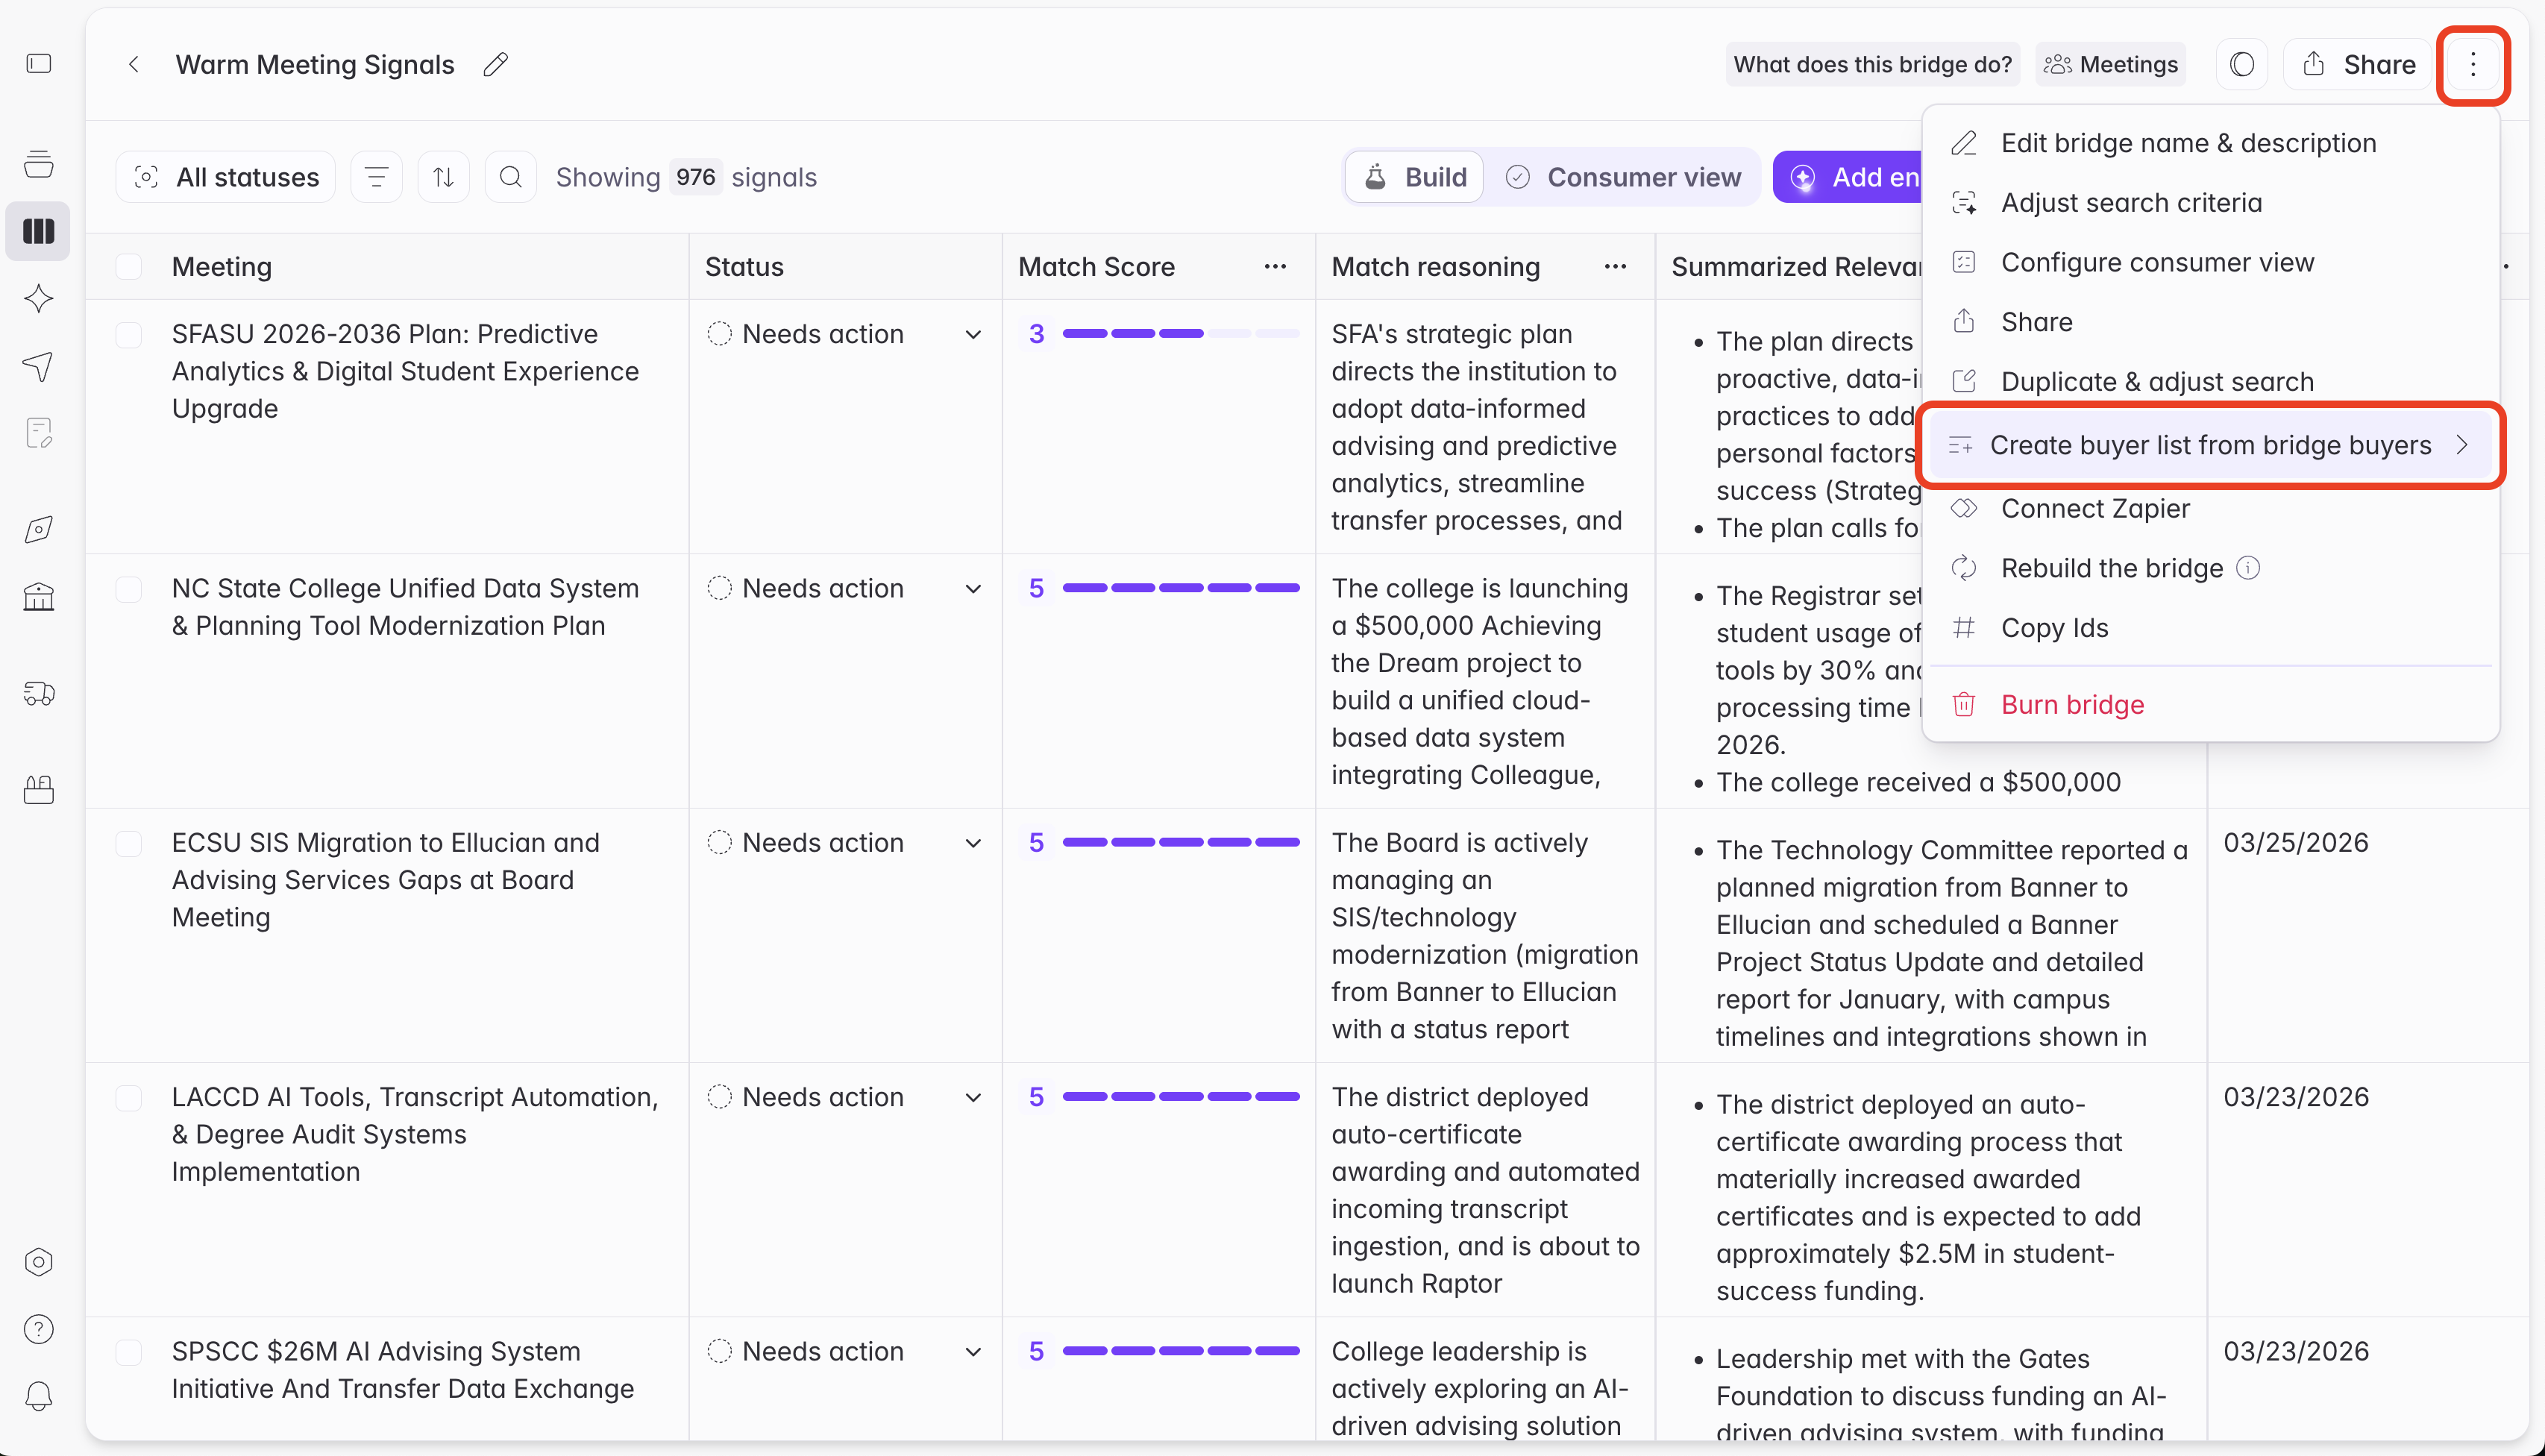Click the circular icon left of Share
2545x1456 pixels.
tap(2242, 64)
